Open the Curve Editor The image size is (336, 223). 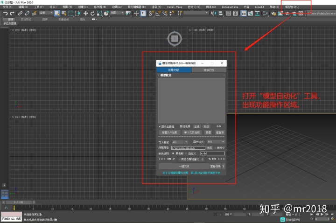251,14
